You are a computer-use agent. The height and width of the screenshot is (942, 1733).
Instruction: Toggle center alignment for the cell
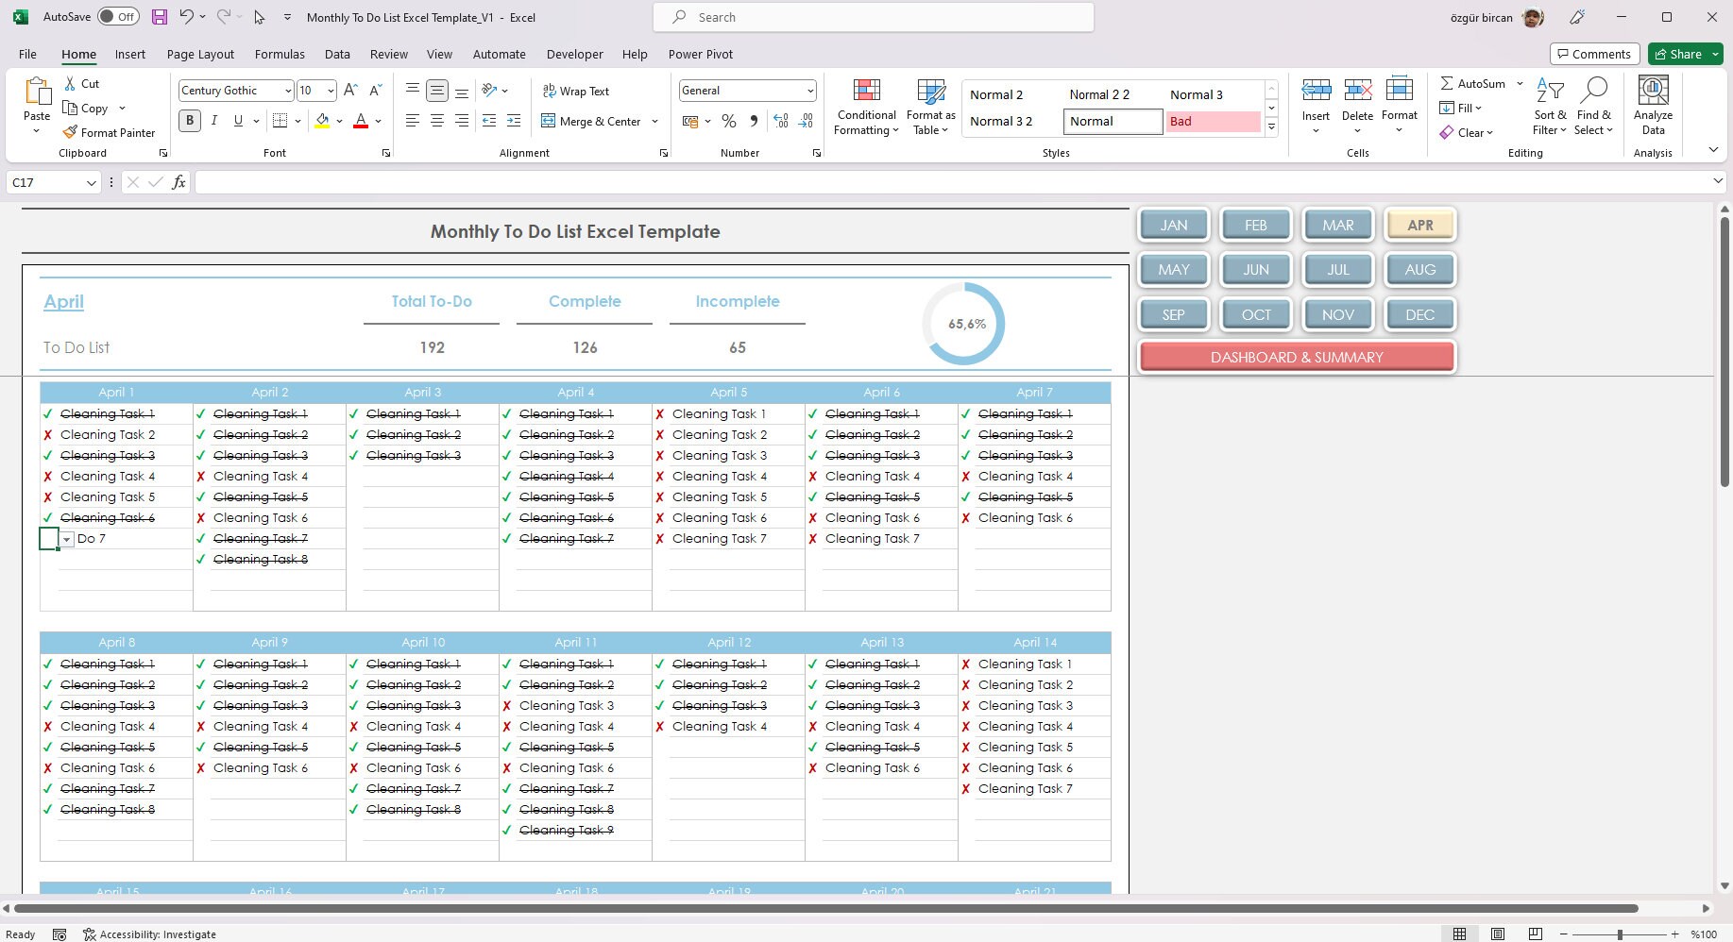point(436,121)
